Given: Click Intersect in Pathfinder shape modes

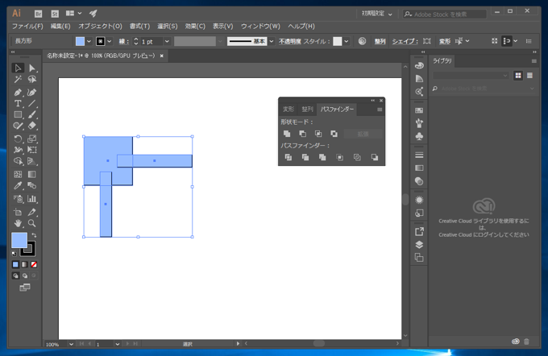Looking at the screenshot, I should [318, 134].
